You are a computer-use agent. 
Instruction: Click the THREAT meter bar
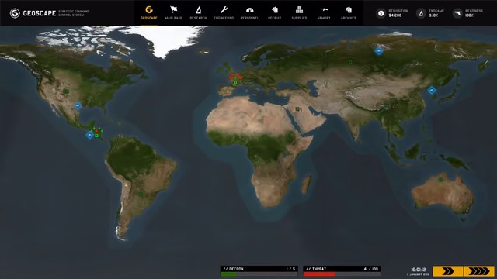342,274
